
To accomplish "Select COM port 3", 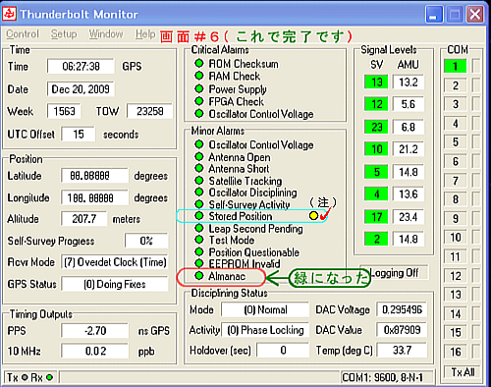I will pyautogui.click(x=455, y=105).
